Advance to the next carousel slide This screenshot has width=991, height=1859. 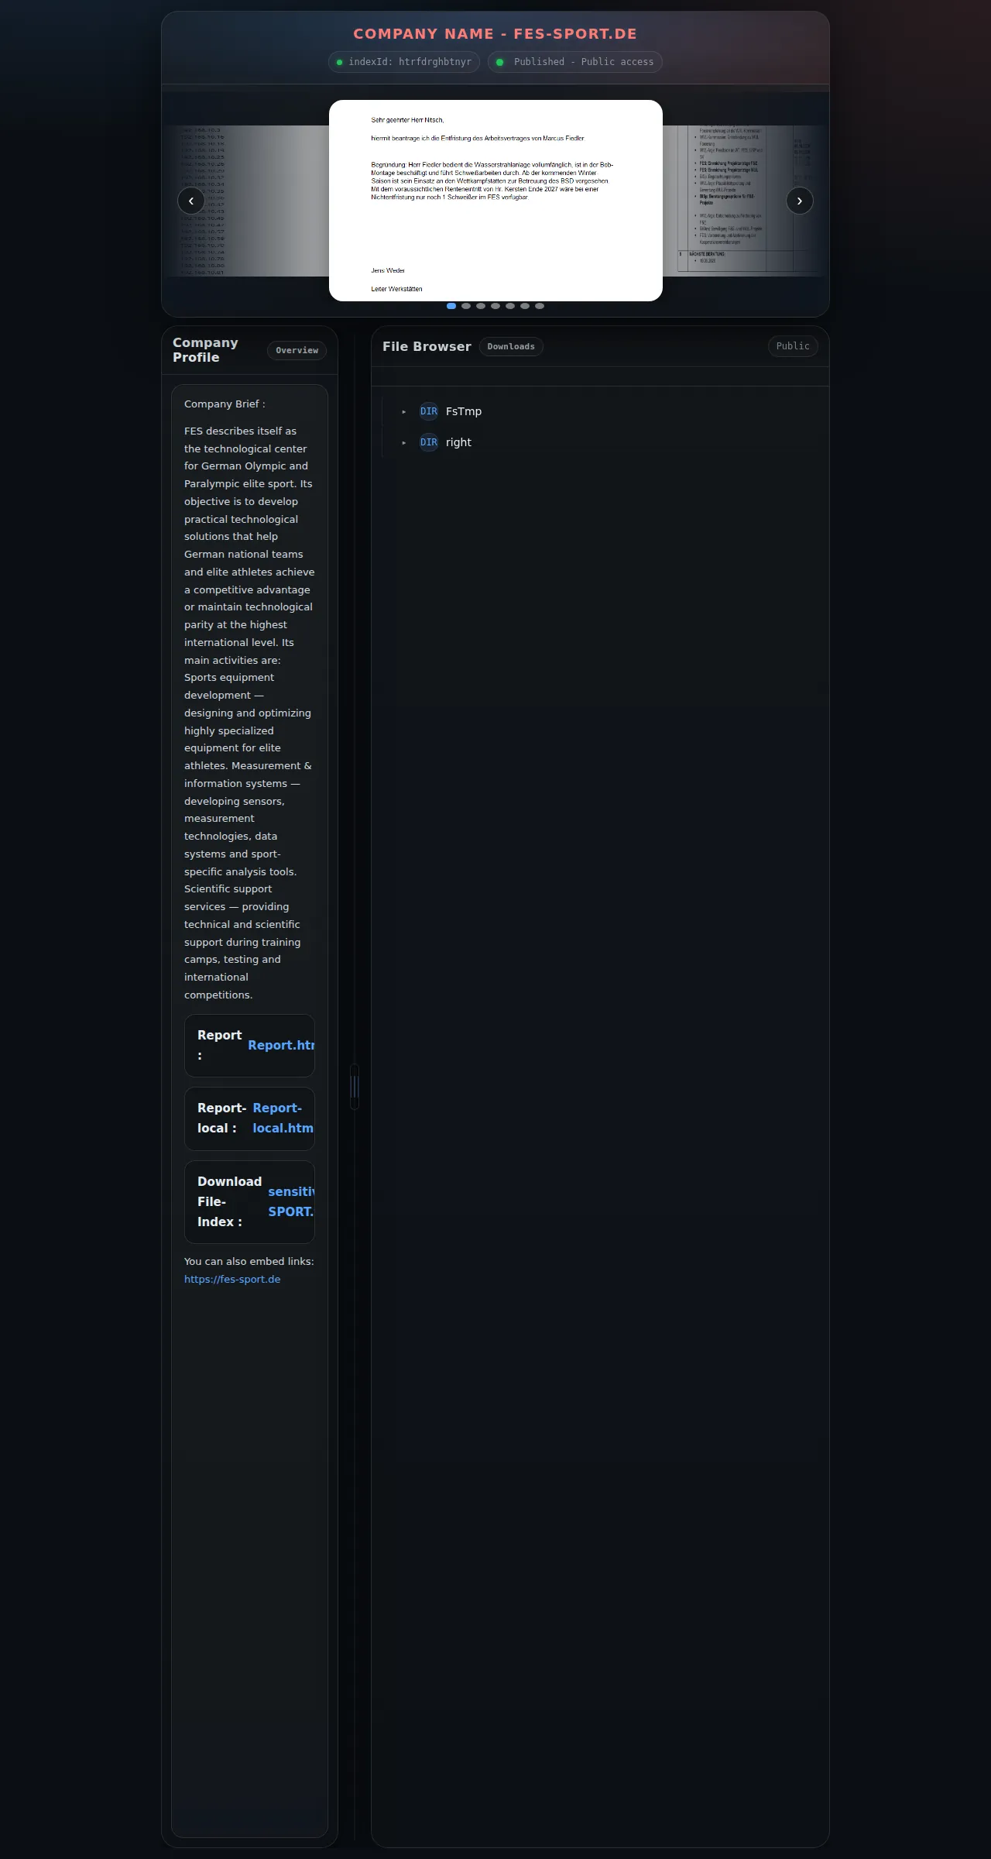click(800, 201)
